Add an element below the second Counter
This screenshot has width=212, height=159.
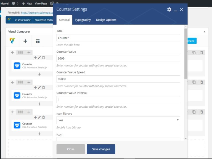[39, 104]
